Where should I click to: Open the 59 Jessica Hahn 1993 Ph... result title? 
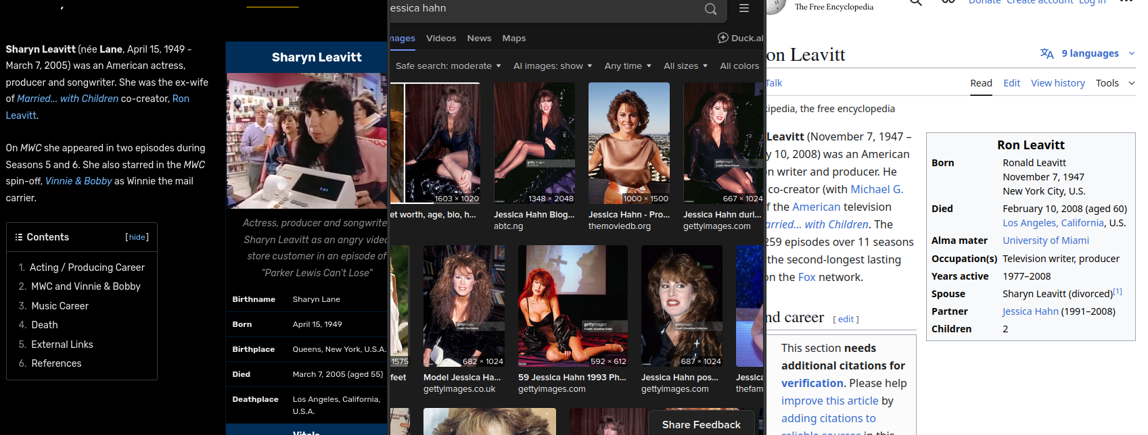point(572,378)
